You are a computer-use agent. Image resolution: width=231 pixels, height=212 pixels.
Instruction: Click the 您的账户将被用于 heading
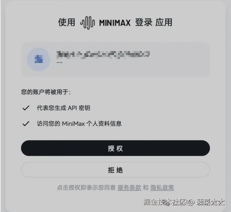[46, 92]
